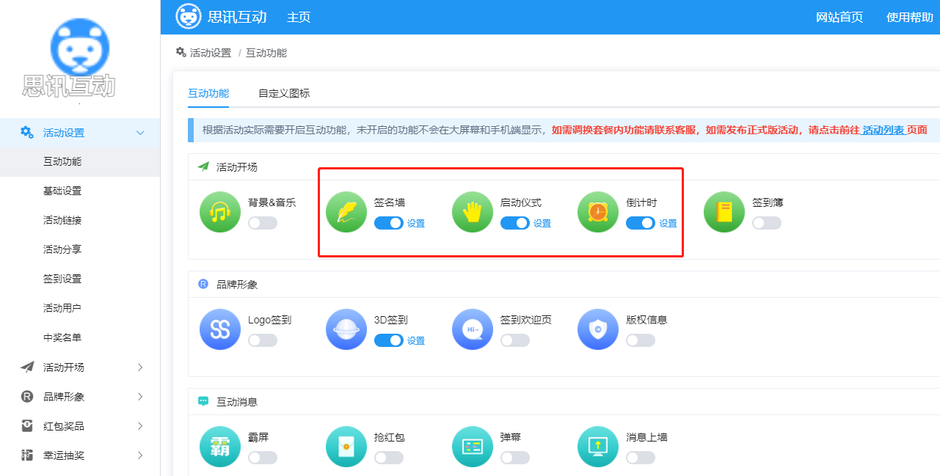Screen dimensions: 940x476
Task: Click the 背景&音乐 headphone icon
Action: tap(220, 212)
